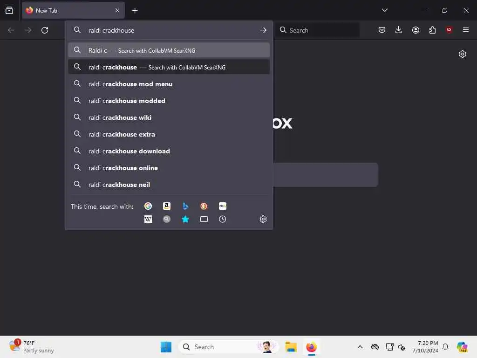The width and height of the screenshot is (477, 358).
Task: Open the Save to Pocket button
Action: [382, 30]
